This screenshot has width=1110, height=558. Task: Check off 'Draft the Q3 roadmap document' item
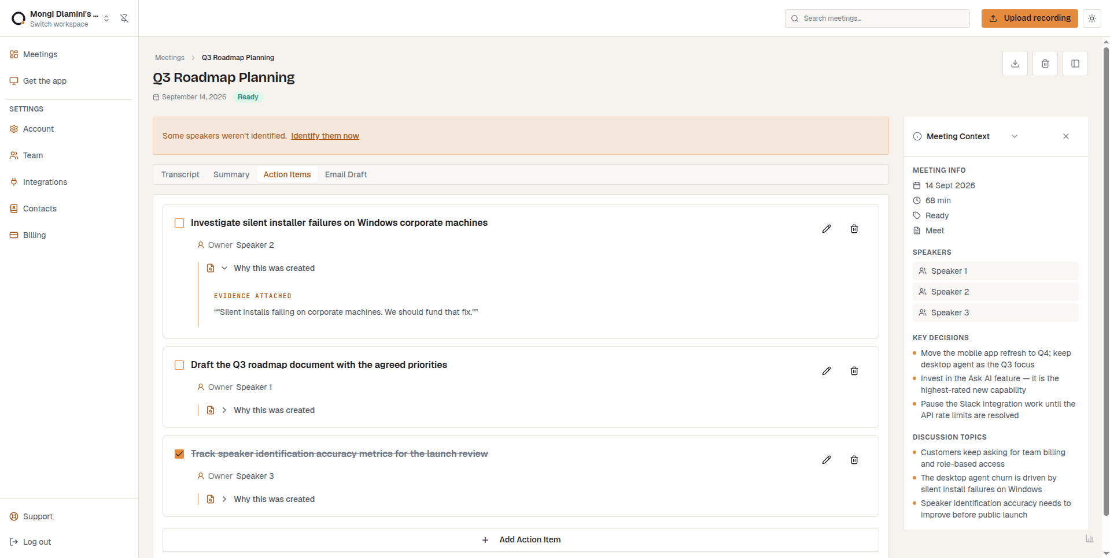click(179, 365)
